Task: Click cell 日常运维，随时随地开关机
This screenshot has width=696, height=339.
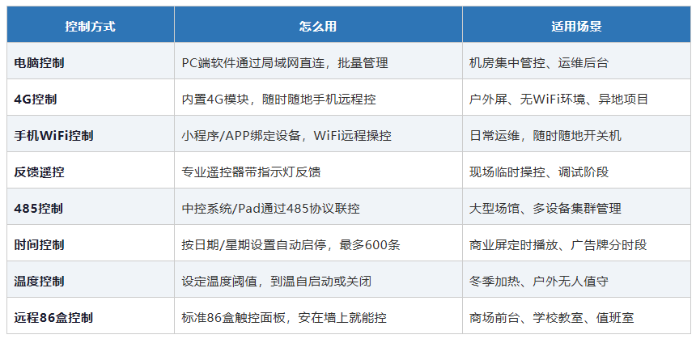Action: tap(576, 133)
